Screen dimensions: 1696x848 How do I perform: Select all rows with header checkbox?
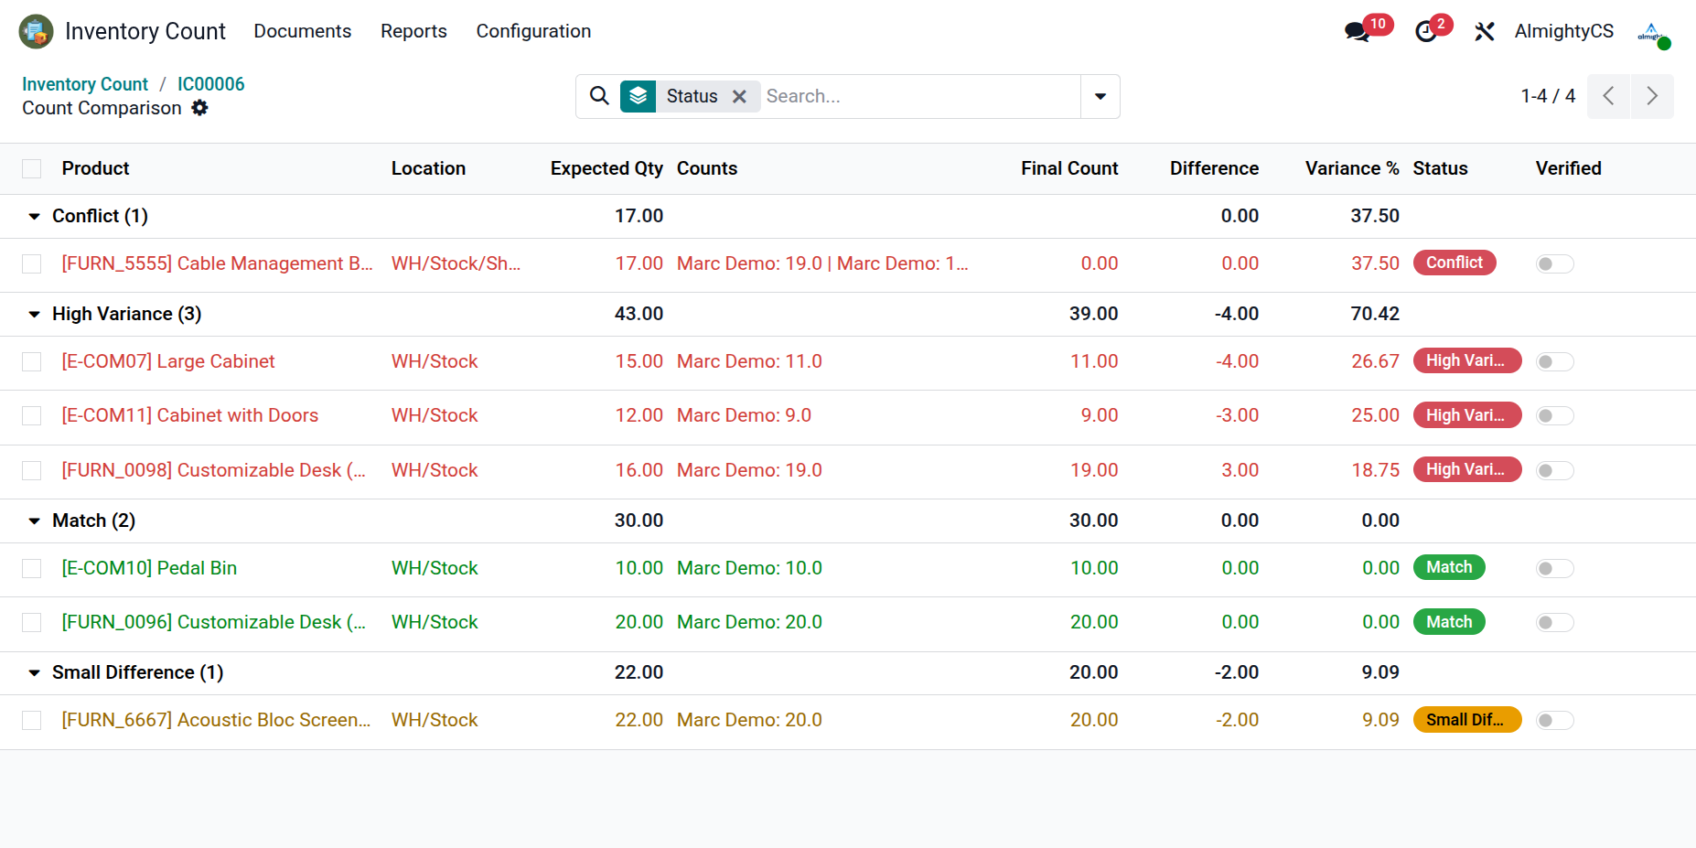(32, 168)
